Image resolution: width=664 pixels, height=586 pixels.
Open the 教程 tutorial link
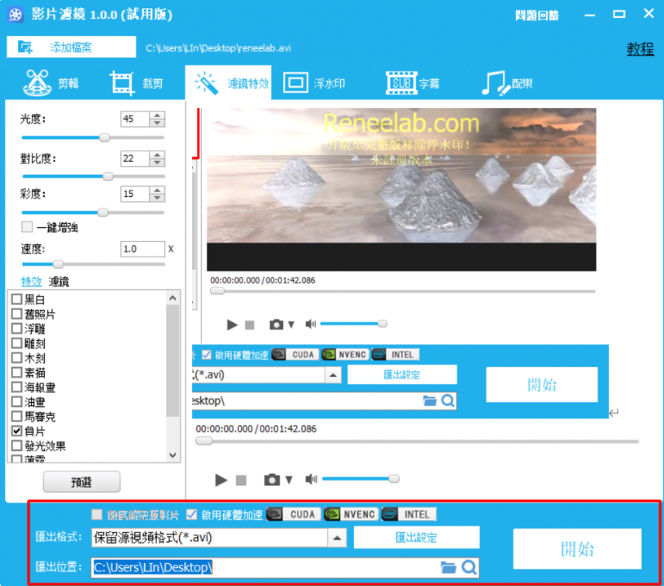640,49
